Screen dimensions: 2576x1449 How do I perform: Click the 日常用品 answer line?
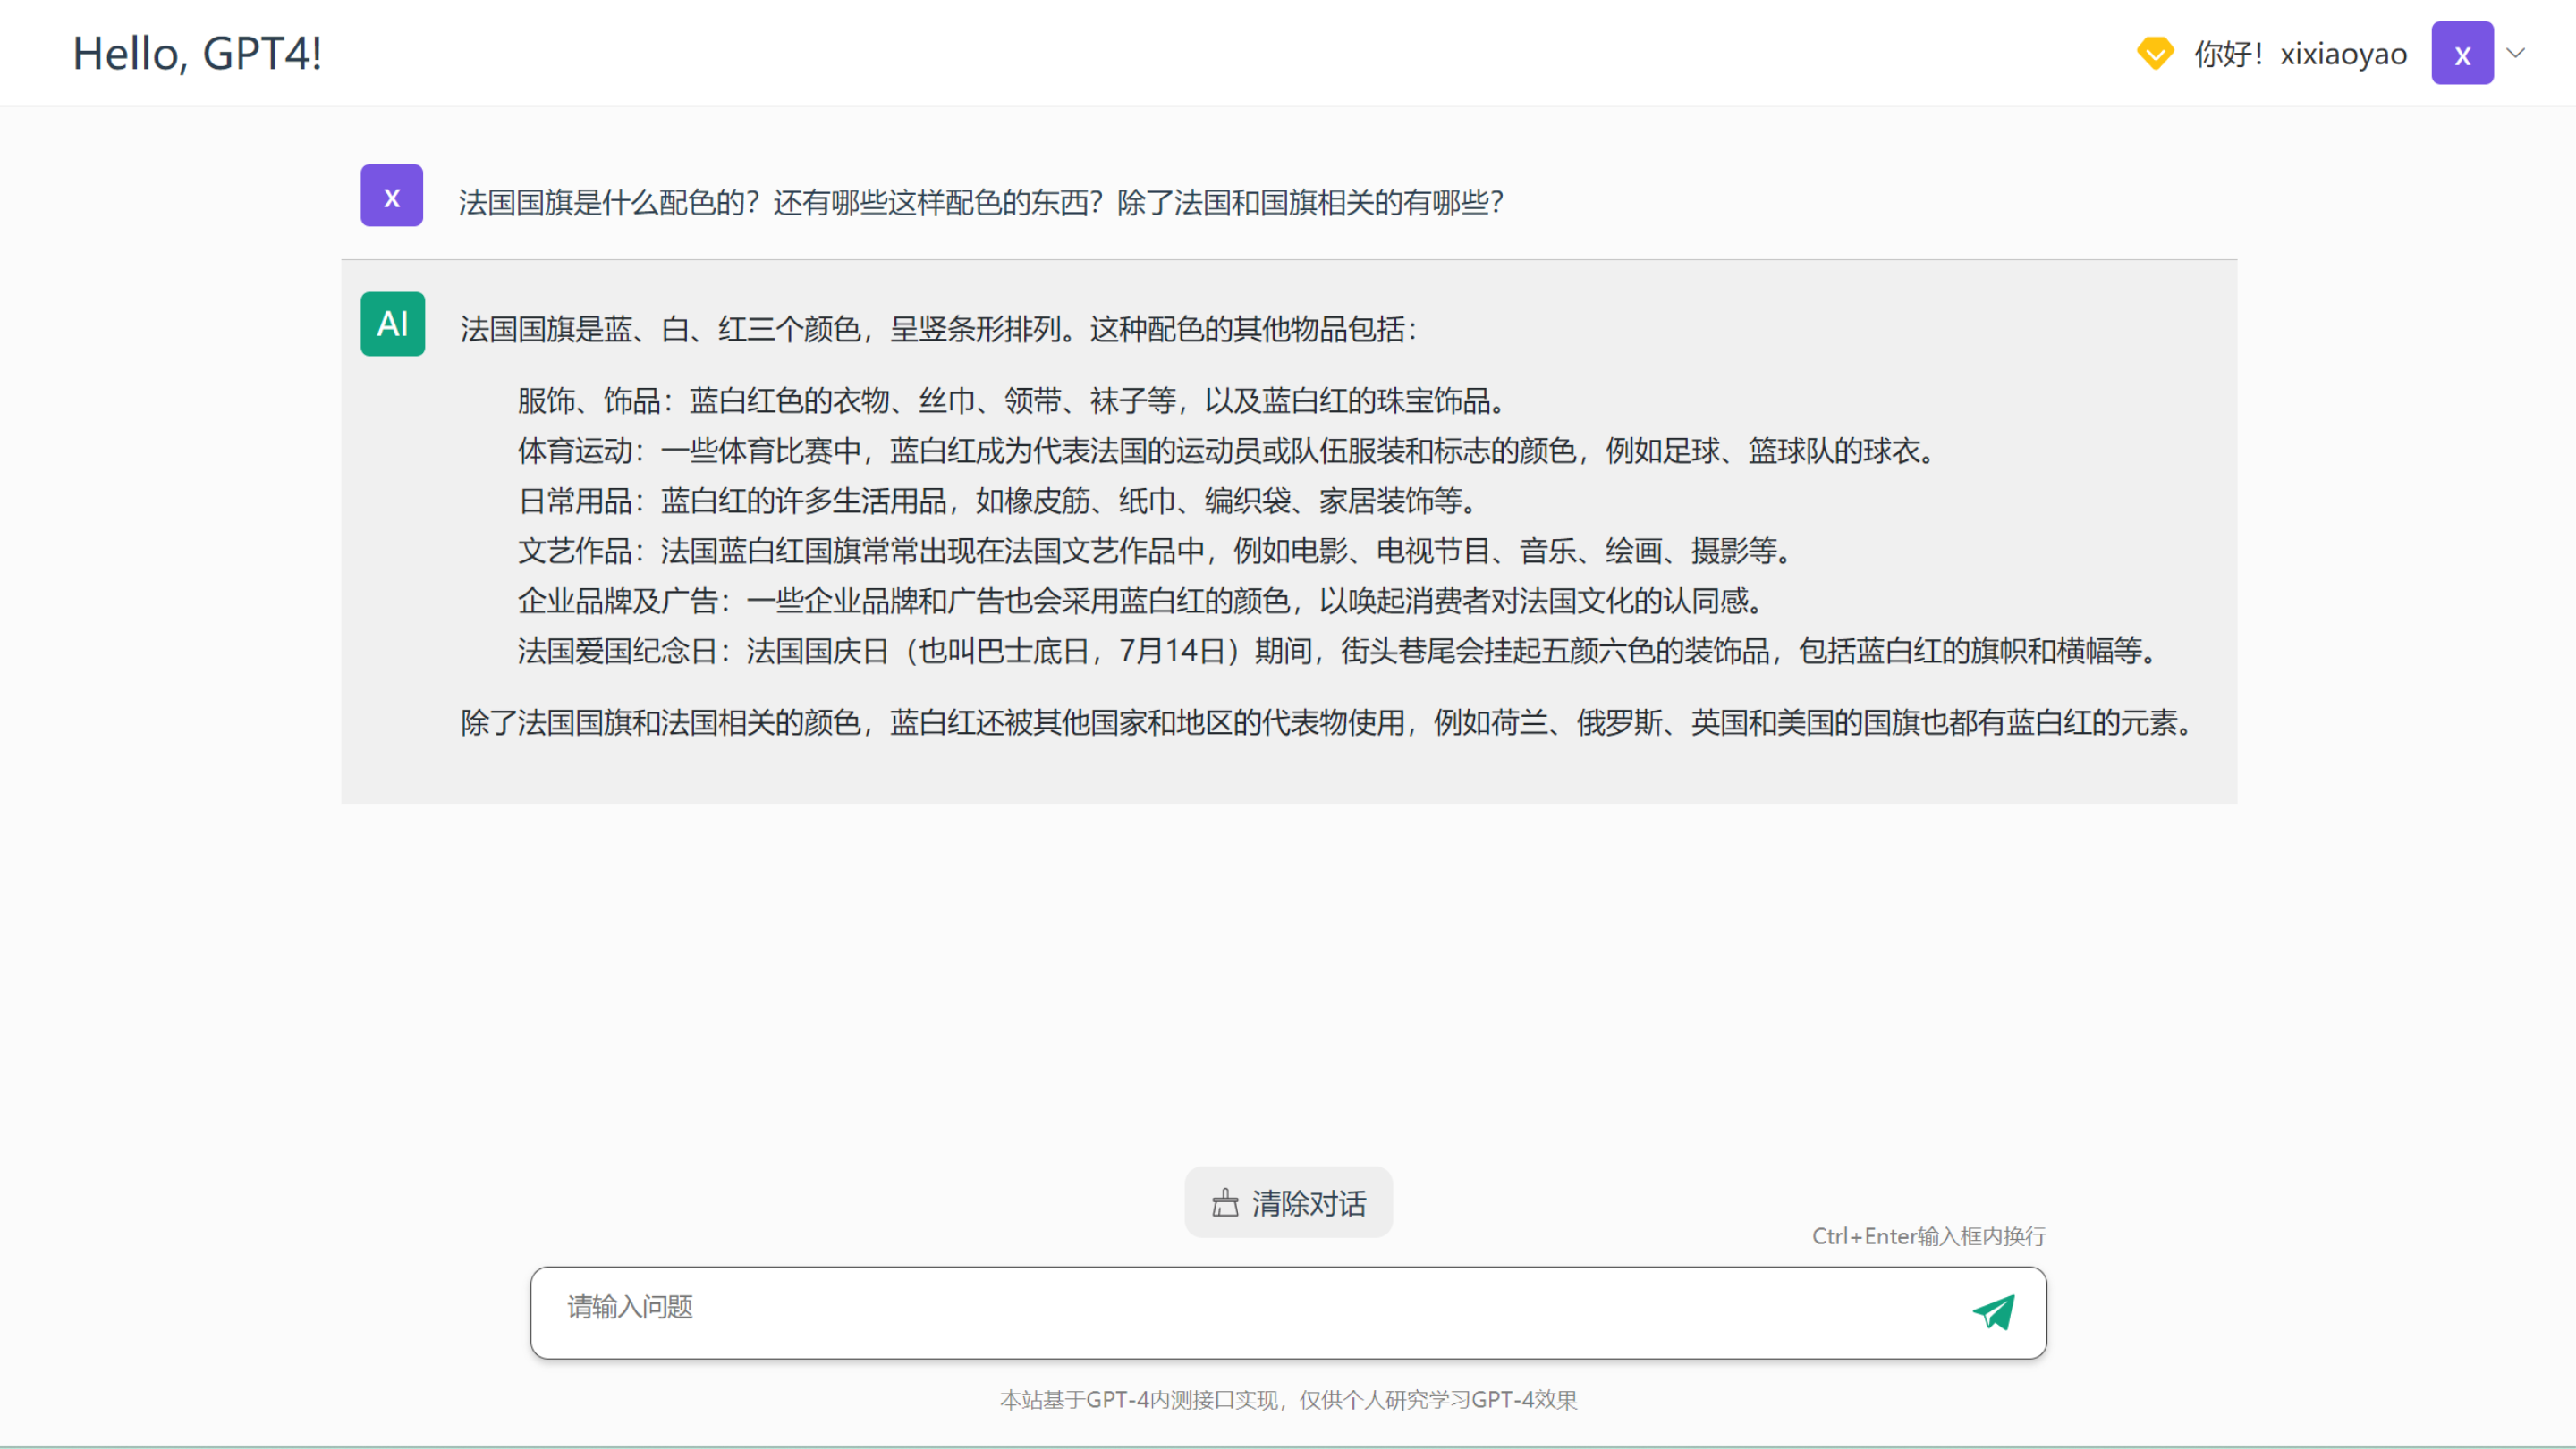point(997,501)
